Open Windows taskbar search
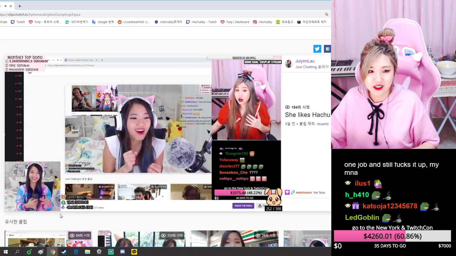456x256 pixels. click(x=17, y=252)
